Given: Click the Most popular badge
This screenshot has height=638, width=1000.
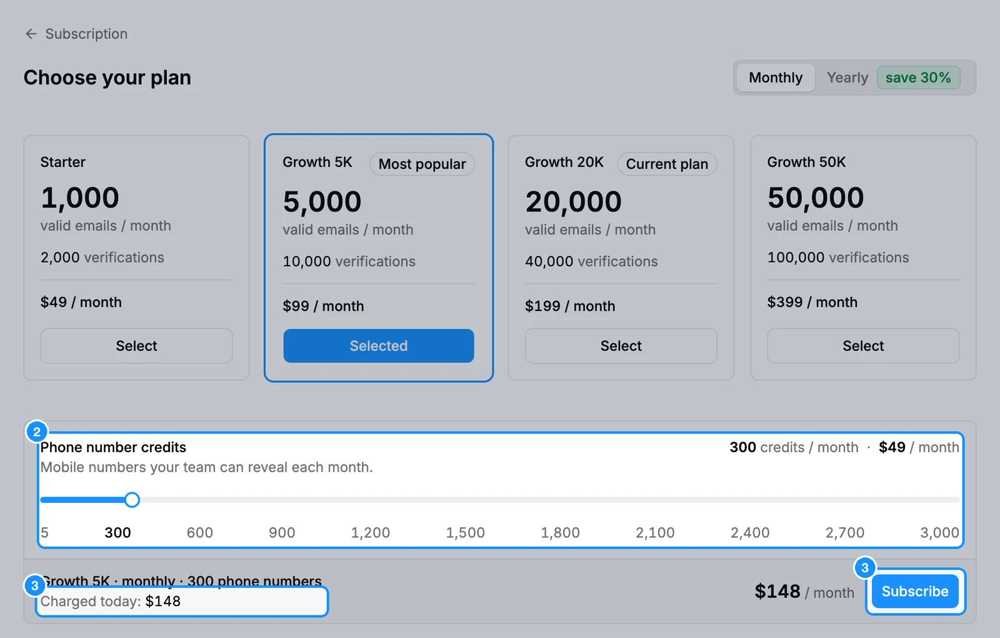Looking at the screenshot, I should point(422,164).
